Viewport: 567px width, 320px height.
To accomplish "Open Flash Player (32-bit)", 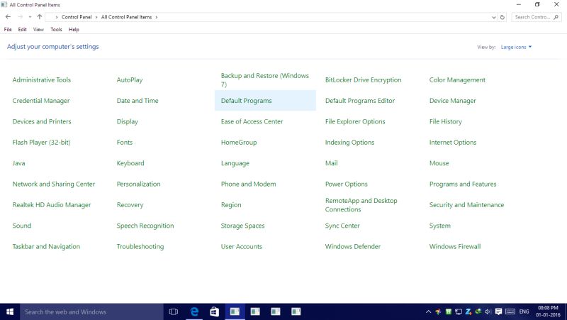I will point(41,143).
